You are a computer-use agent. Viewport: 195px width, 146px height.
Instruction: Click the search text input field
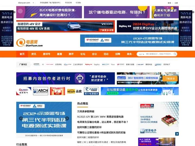coord(159,54)
